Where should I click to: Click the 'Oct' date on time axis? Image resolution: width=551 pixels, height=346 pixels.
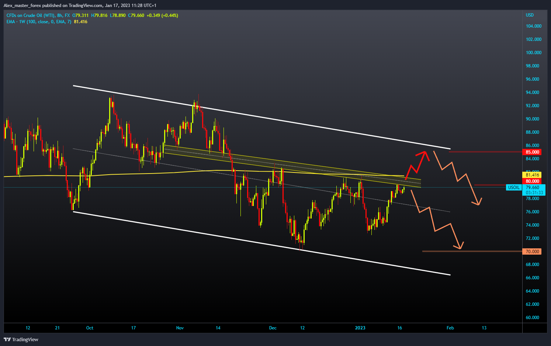(x=90, y=328)
